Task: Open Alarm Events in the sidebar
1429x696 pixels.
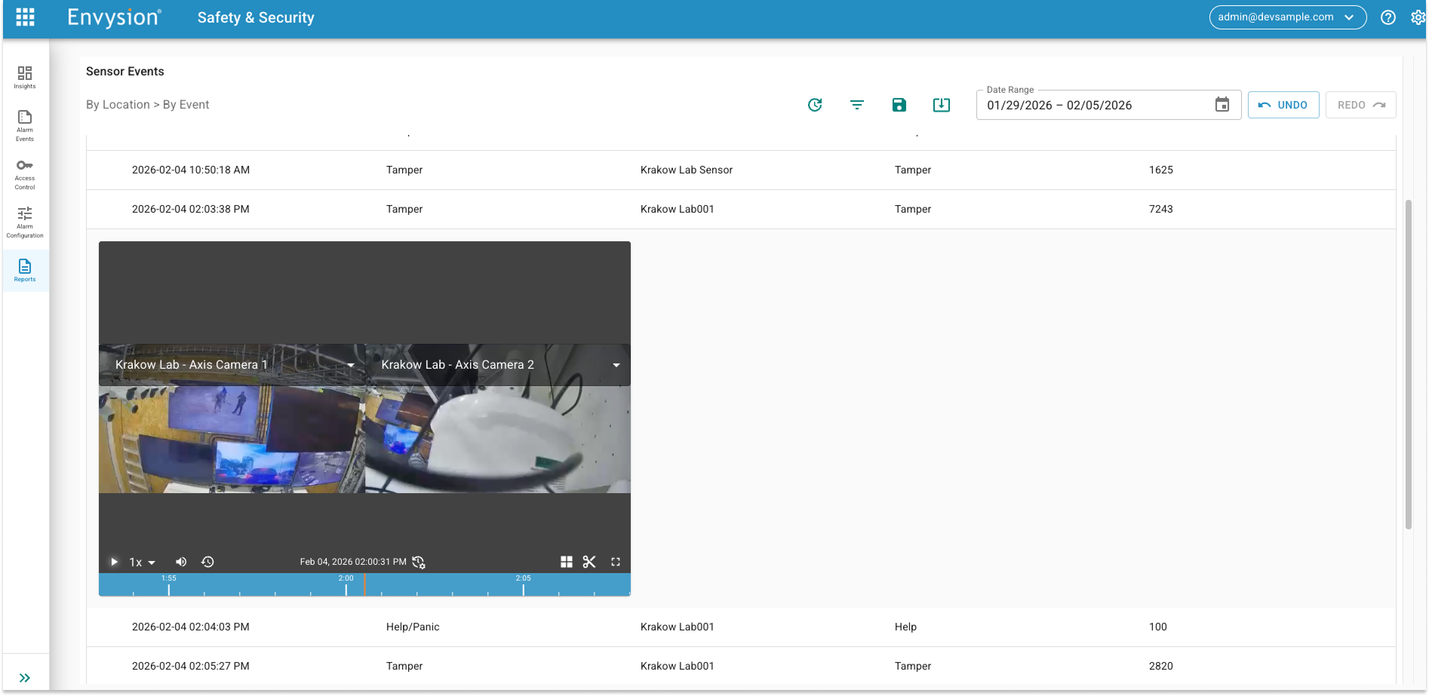Action: [25, 125]
